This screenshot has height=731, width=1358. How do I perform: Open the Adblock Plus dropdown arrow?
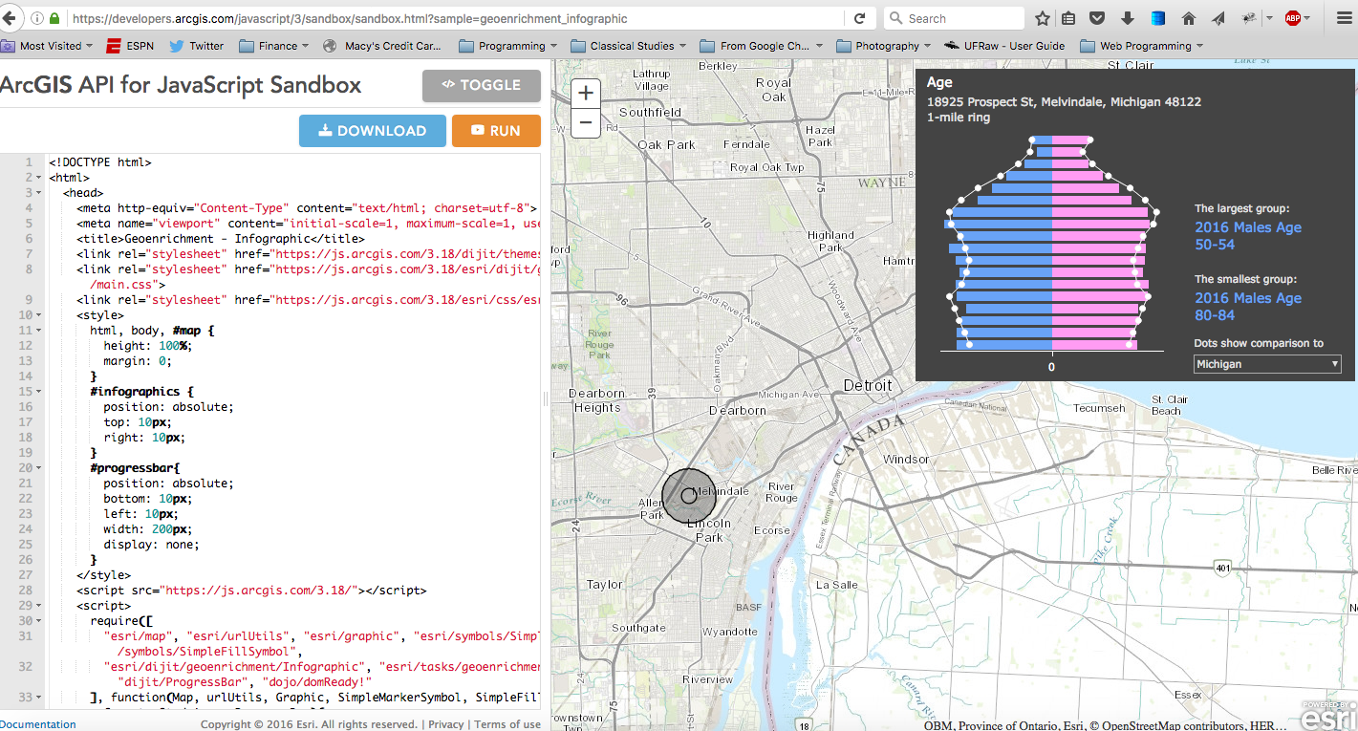pos(1307,18)
